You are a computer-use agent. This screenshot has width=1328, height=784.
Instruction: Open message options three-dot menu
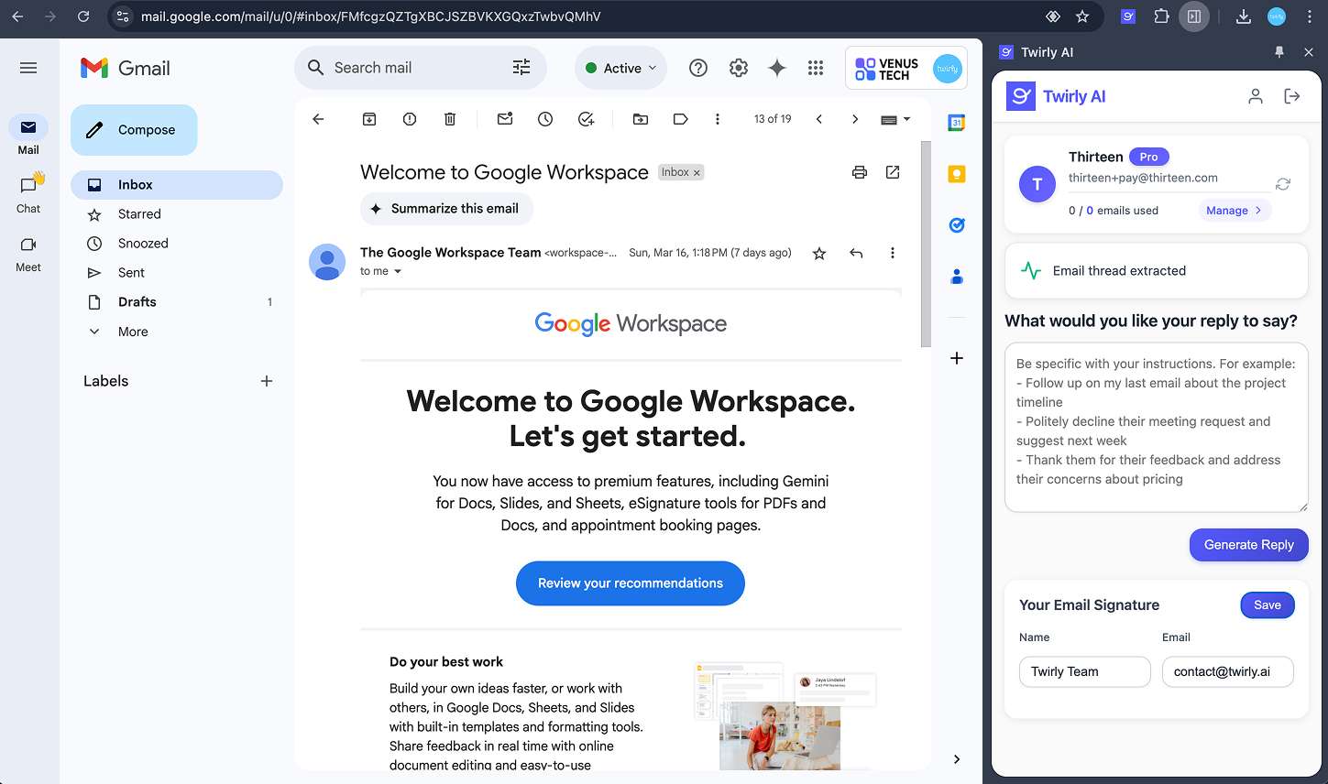(893, 254)
